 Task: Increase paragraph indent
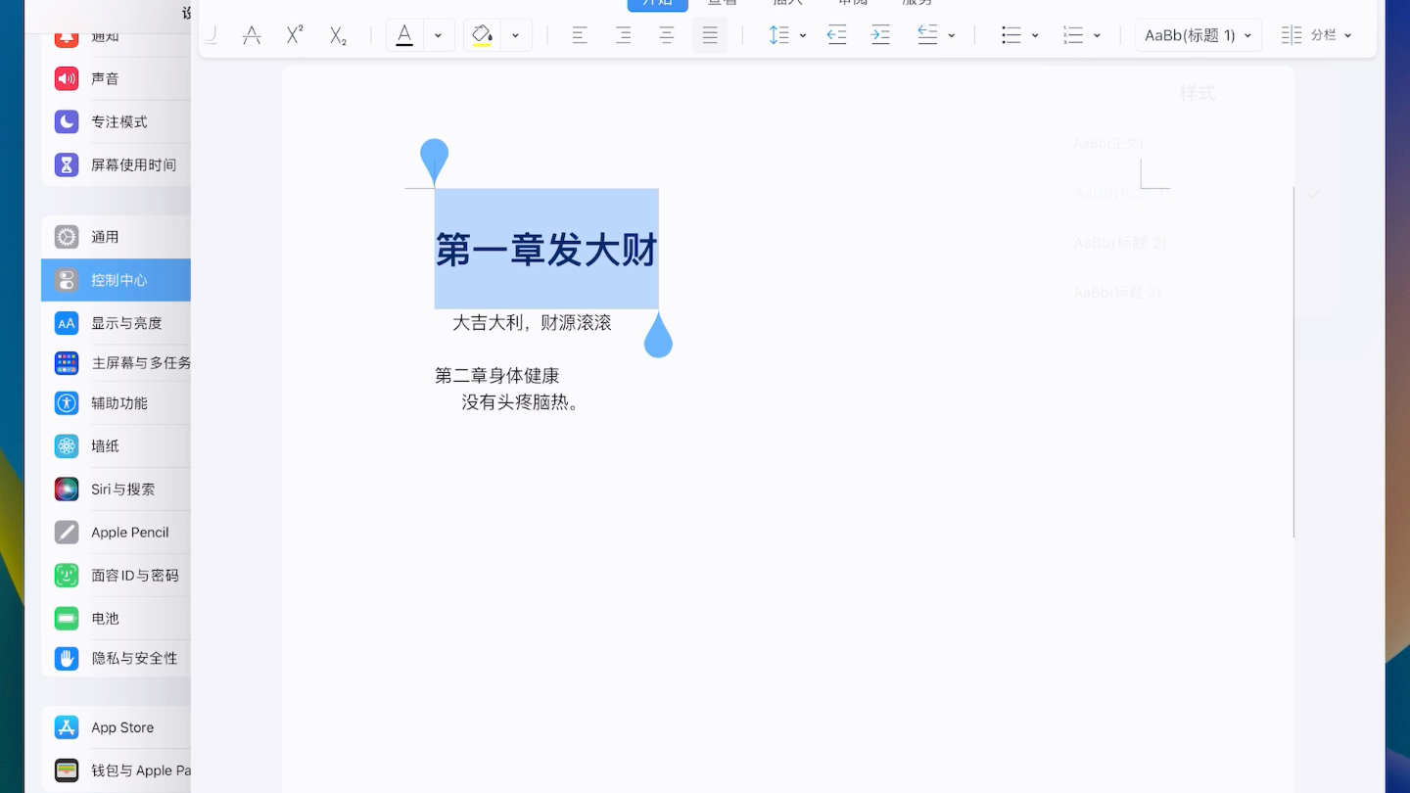(x=880, y=35)
